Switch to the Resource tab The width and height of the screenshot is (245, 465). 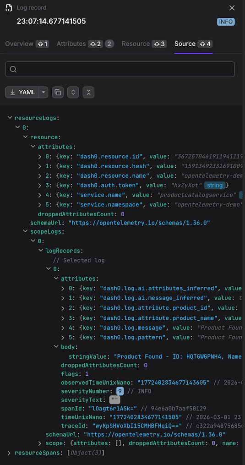pyautogui.click(x=144, y=44)
